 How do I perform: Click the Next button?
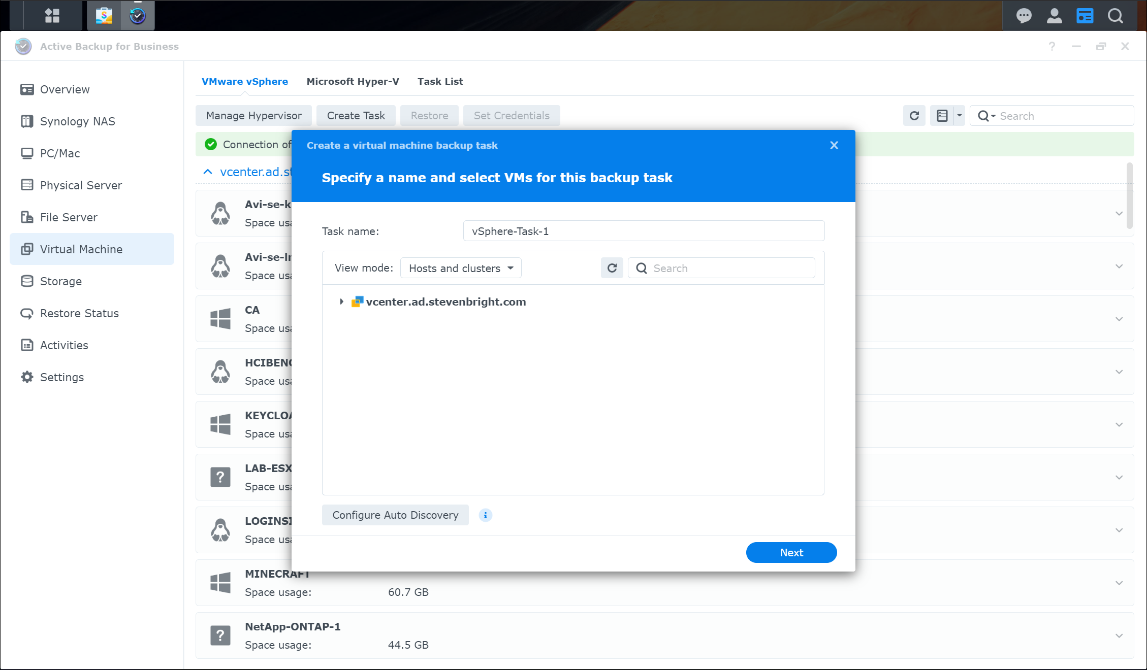tap(791, 552)
